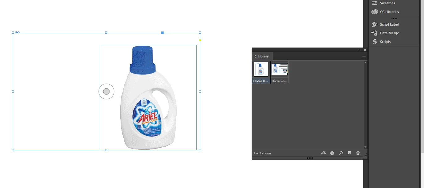Click the Library panel scroll up arrow
Image resolution: width=424 pixels, height=188 pixels.
tap(366, 63)
